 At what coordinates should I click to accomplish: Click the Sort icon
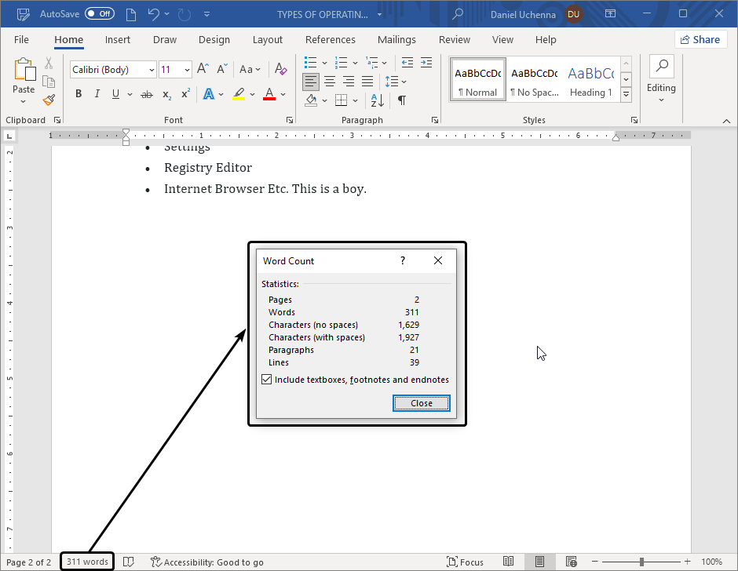click(378, 100)
